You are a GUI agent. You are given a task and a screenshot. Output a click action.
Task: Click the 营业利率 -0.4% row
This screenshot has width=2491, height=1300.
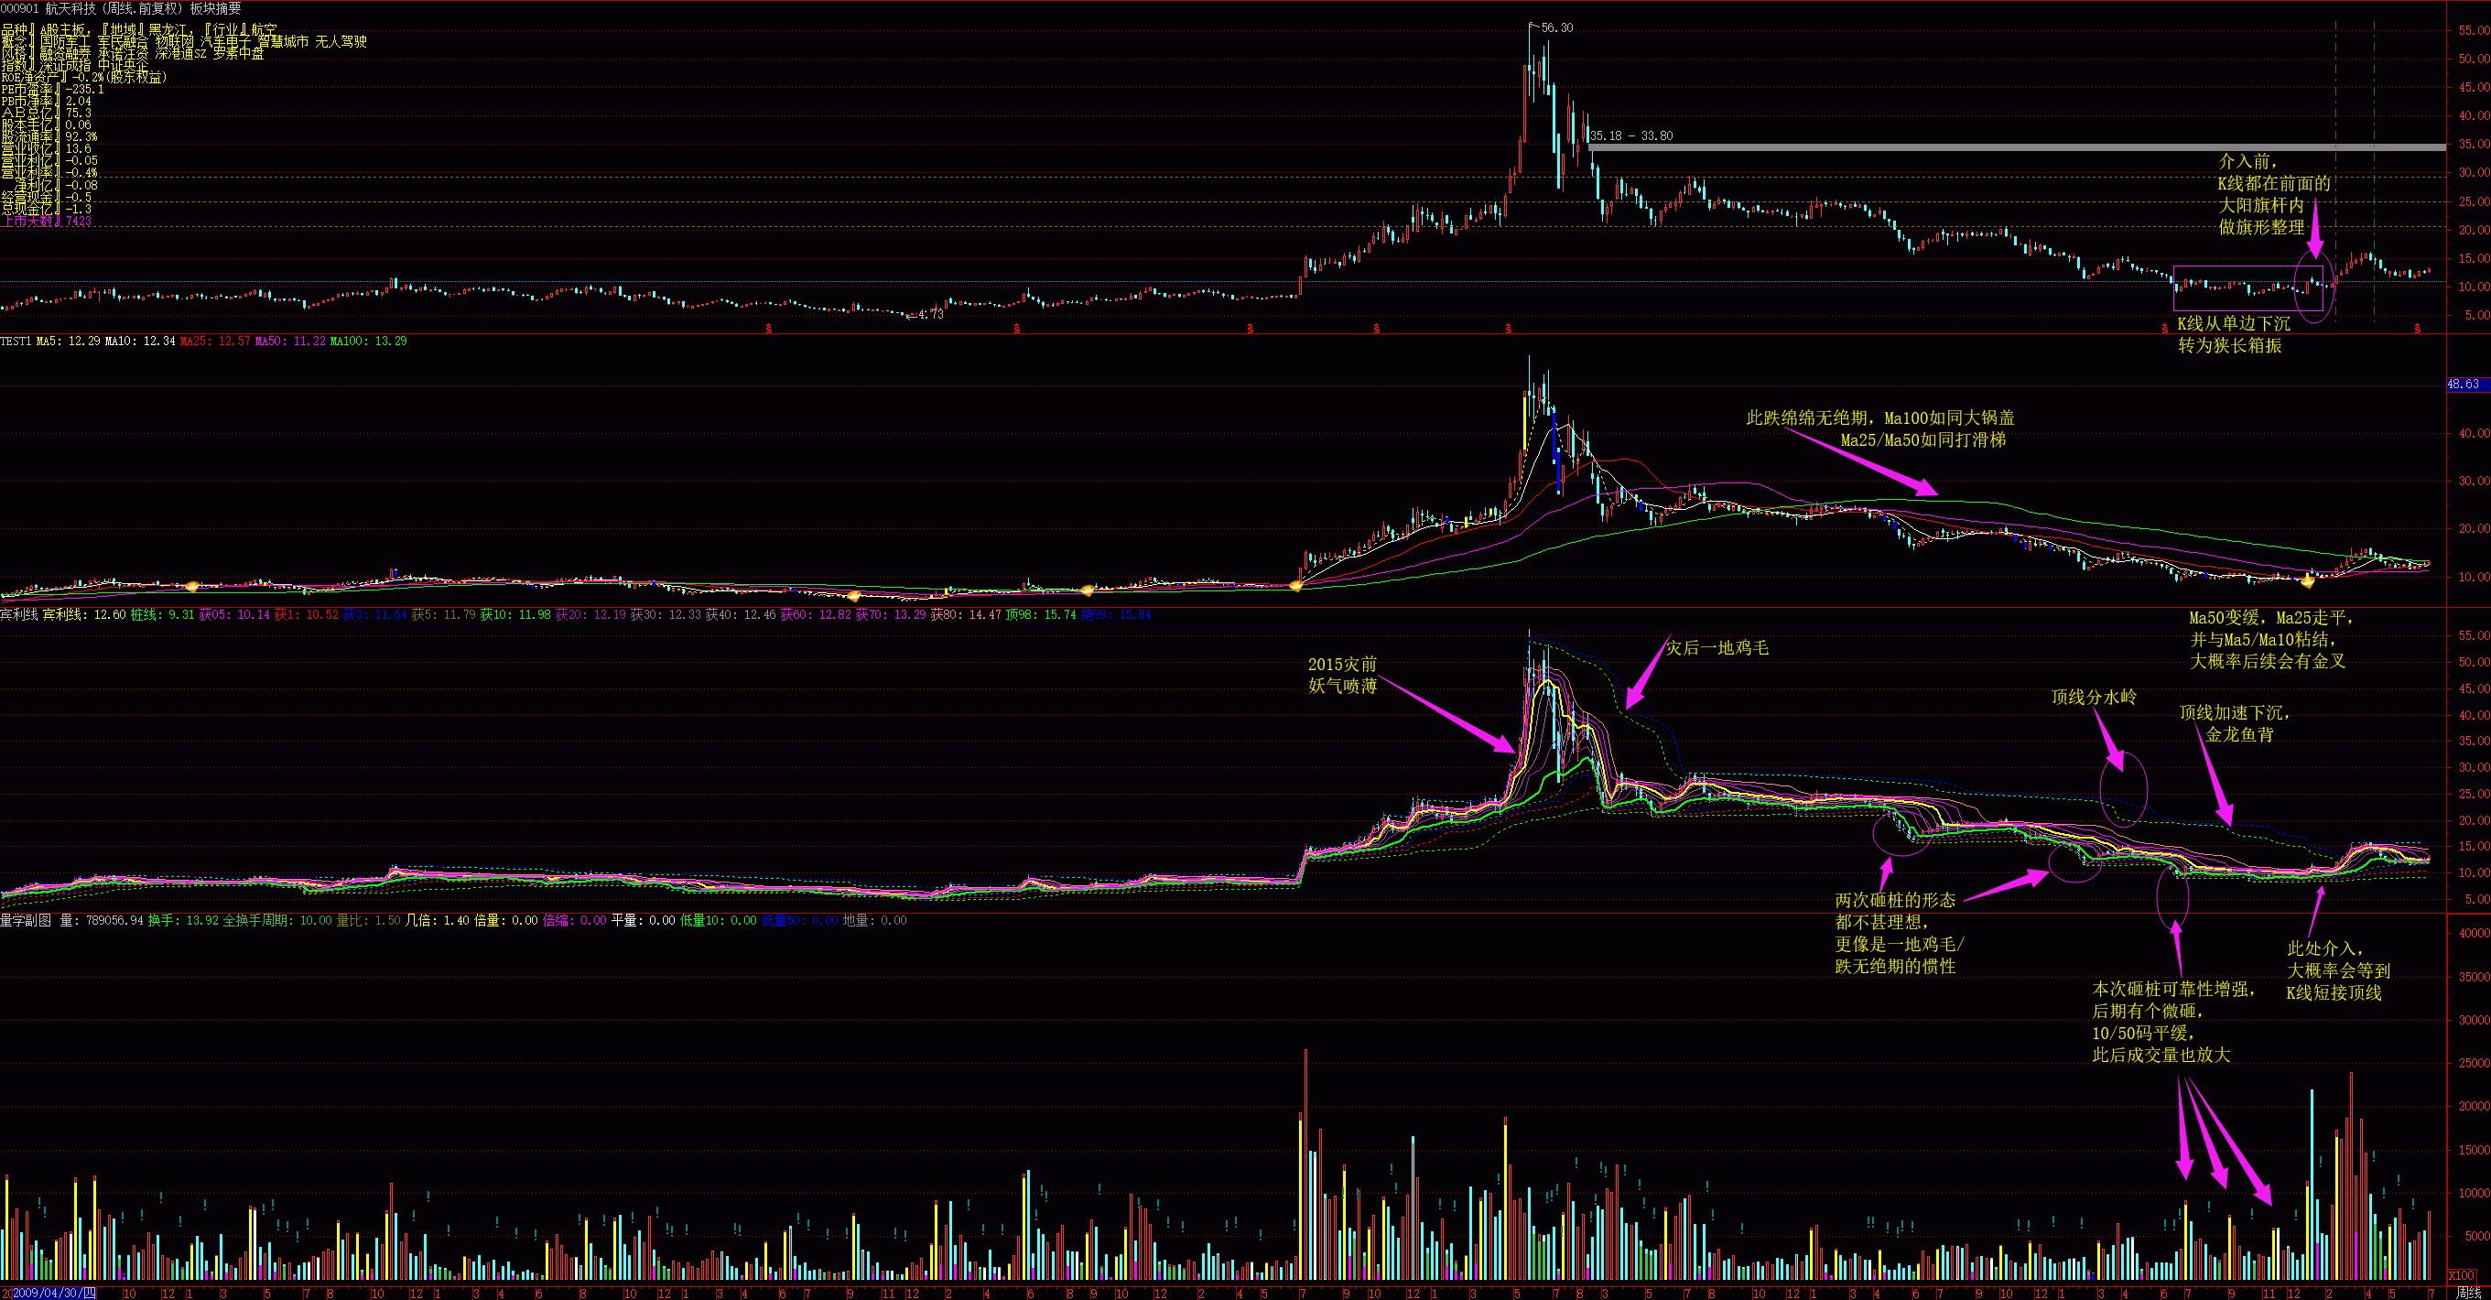[49, 173]
